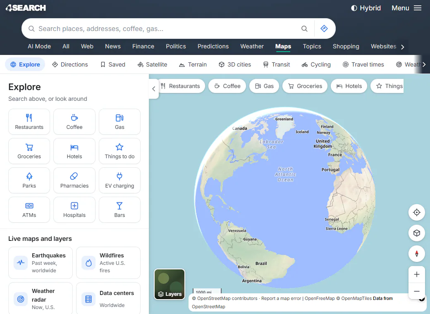Open the Coffee category card

pyautogui.click(x=74, y=121)
